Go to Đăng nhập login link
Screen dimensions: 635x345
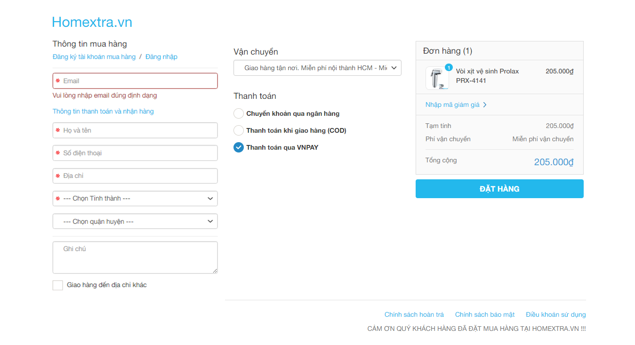click(161, 57)
